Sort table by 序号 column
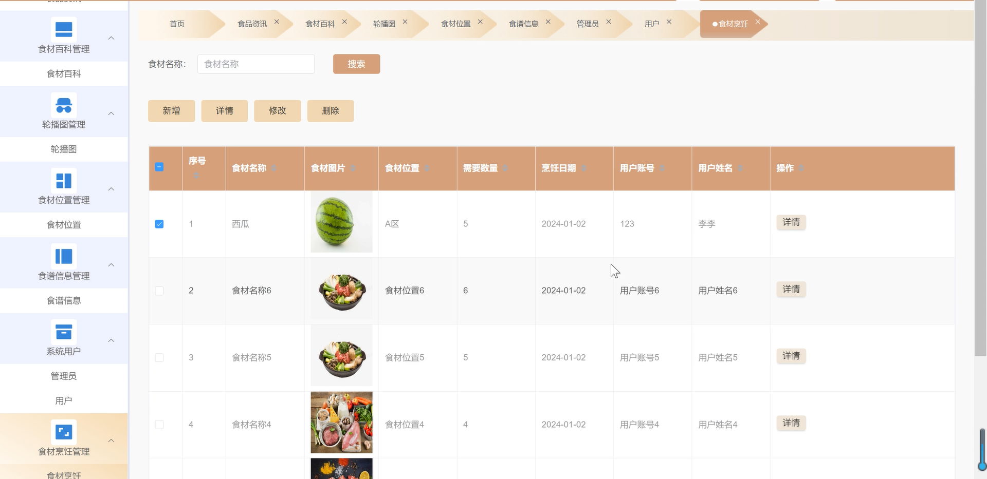 [196, 176]
